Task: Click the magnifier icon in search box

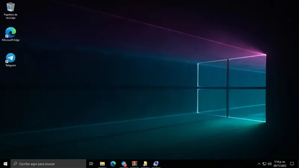Action: tap(15, 164)
